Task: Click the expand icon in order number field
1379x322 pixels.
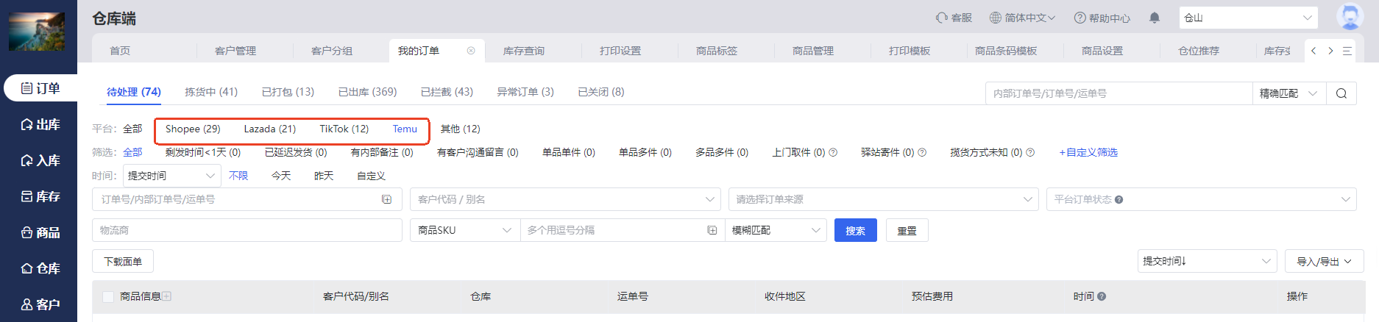Action: [x=387, y=199]
